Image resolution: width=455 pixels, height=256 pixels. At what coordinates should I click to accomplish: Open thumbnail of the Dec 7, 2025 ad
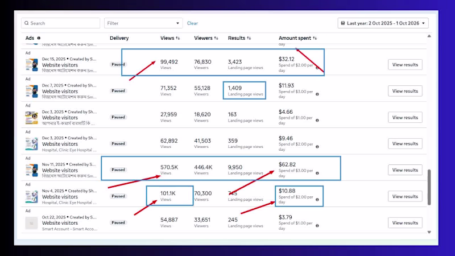coord(31,91)
